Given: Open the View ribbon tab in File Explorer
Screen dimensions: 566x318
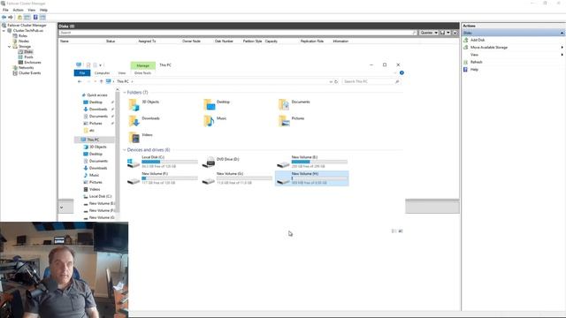Looking at the screenshot, I should click(122, 72).
